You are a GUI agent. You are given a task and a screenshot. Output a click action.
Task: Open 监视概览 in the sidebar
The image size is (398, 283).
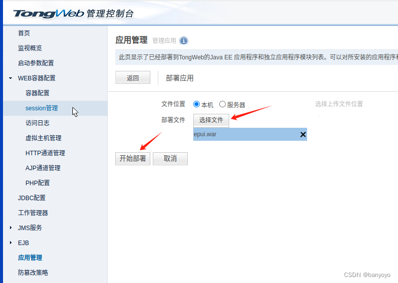[x=29, y=48]
